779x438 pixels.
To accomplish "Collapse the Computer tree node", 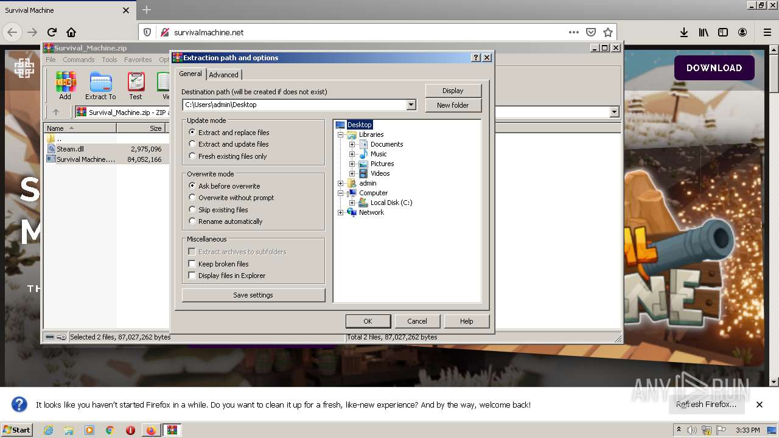I will pos(341,193).
